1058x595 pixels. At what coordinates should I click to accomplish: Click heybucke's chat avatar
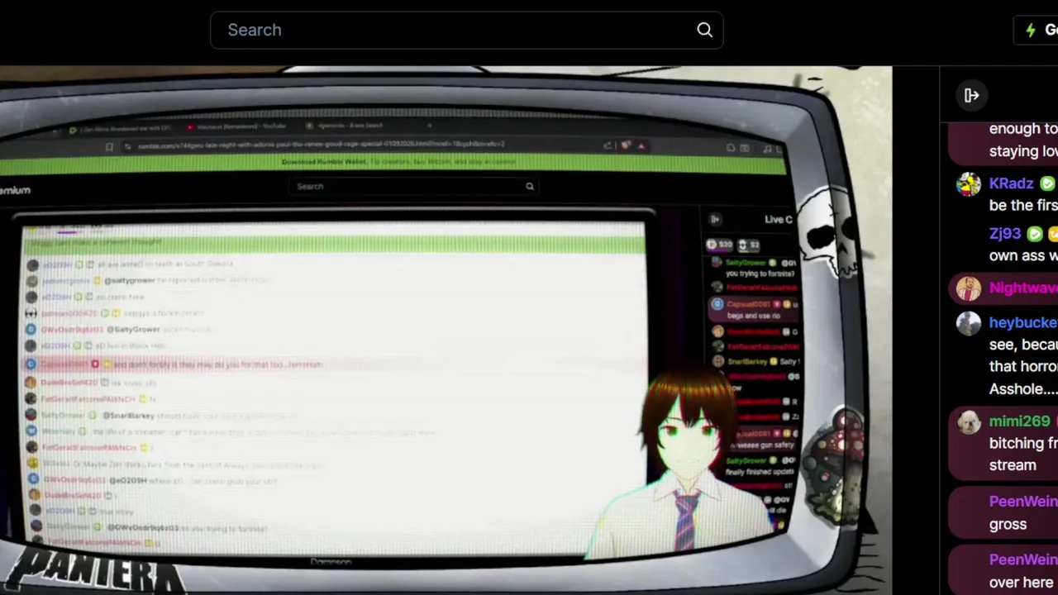tap(968, 322)
